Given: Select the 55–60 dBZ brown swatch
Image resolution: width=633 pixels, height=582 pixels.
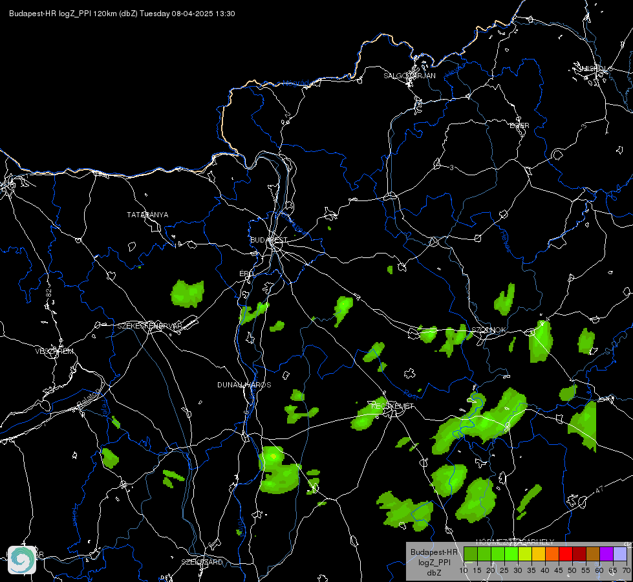Looking at the screenshot, I should [593, 554].
